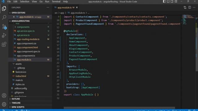Open api.service.ts file
This screenshot has height=111, width=198.
(x=23, y=35)
